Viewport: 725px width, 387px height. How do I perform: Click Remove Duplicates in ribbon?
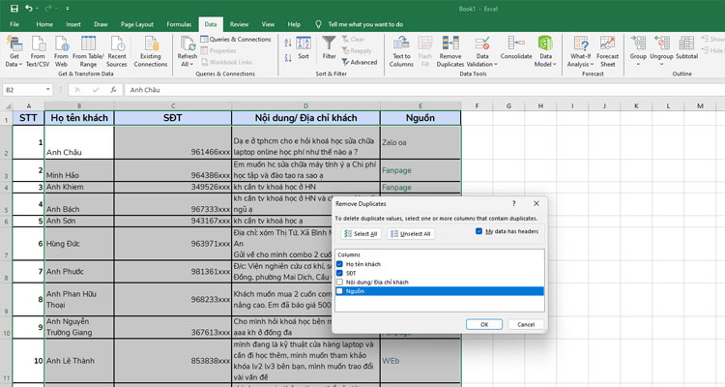[450, 51]
